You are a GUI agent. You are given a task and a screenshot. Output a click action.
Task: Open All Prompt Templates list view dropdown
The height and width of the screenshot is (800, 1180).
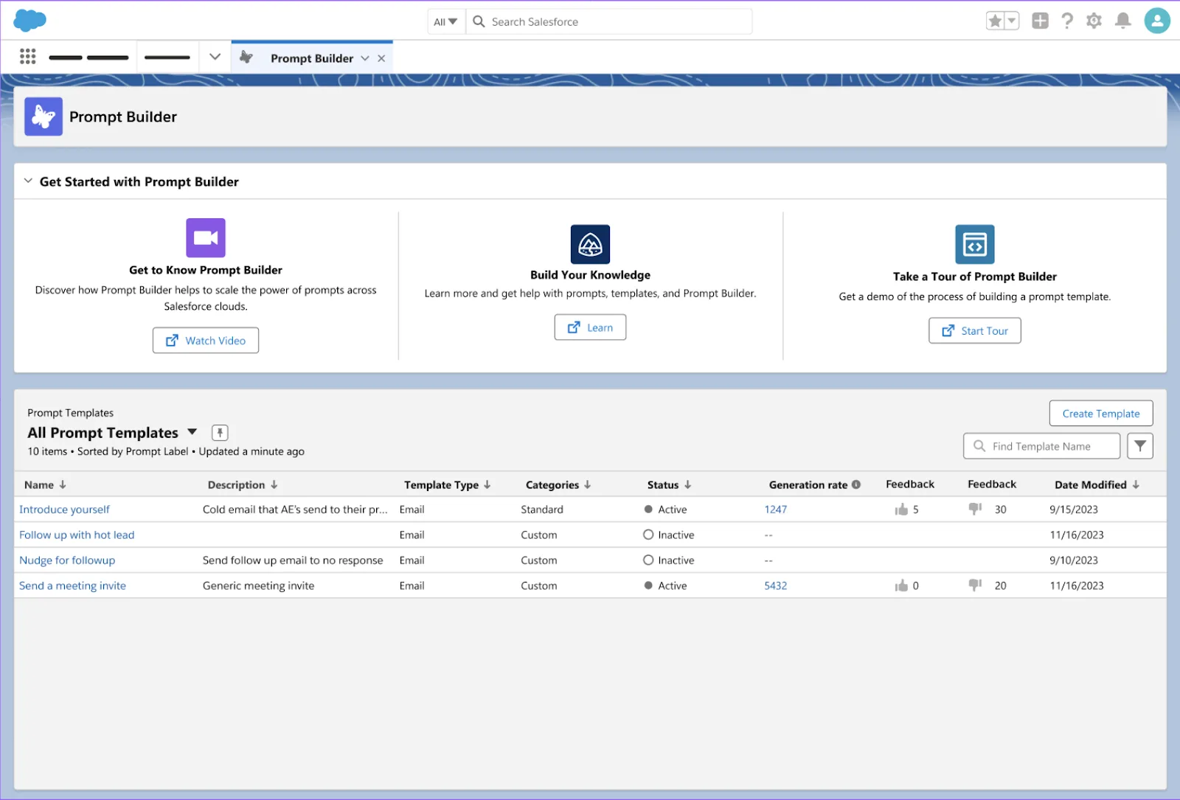192,432
